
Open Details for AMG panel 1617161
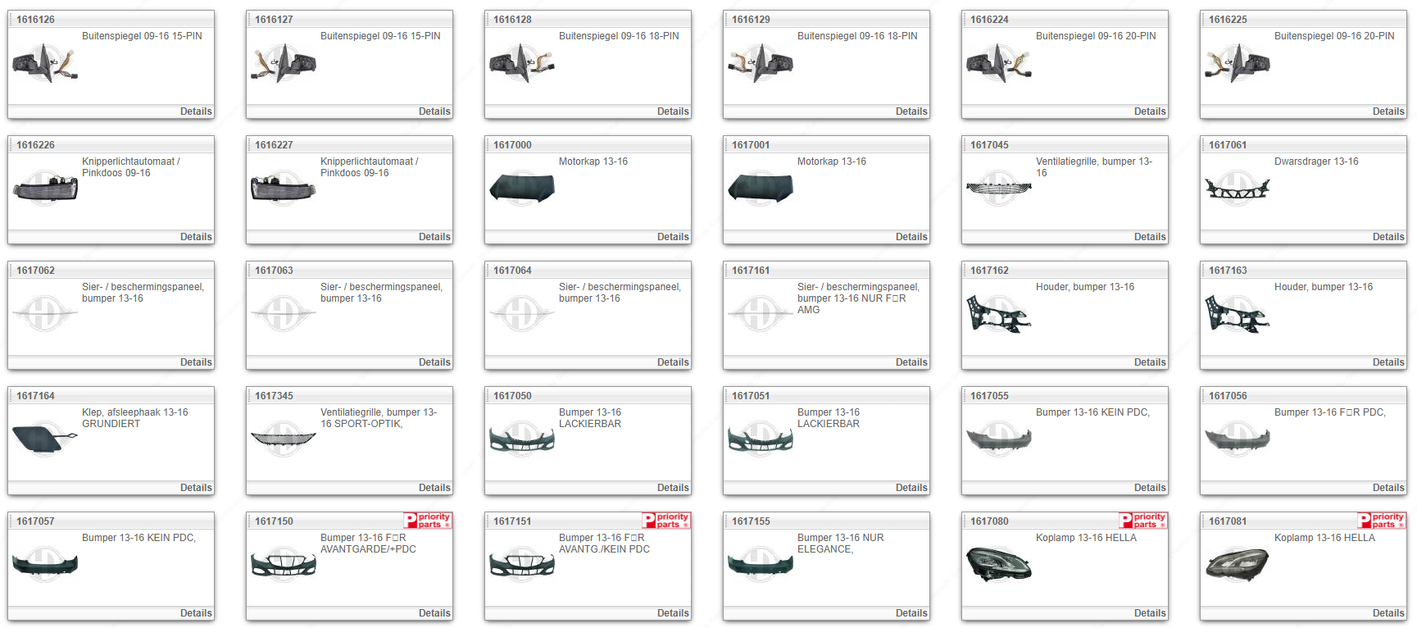[911, 362]
